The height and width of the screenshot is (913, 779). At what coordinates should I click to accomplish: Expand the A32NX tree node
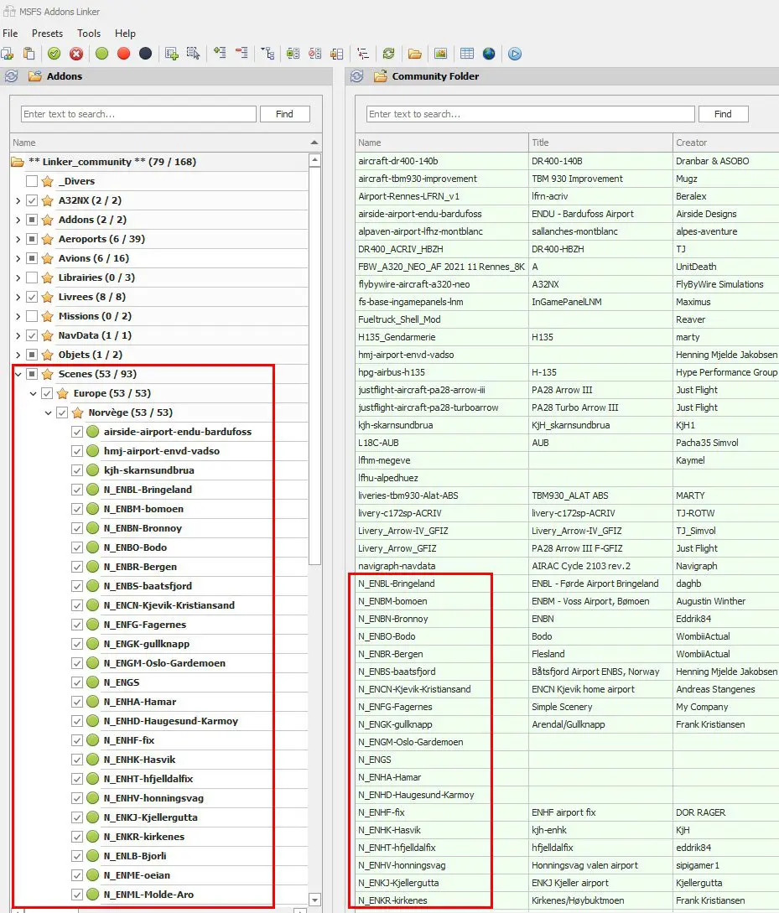[x=18, y=200]
